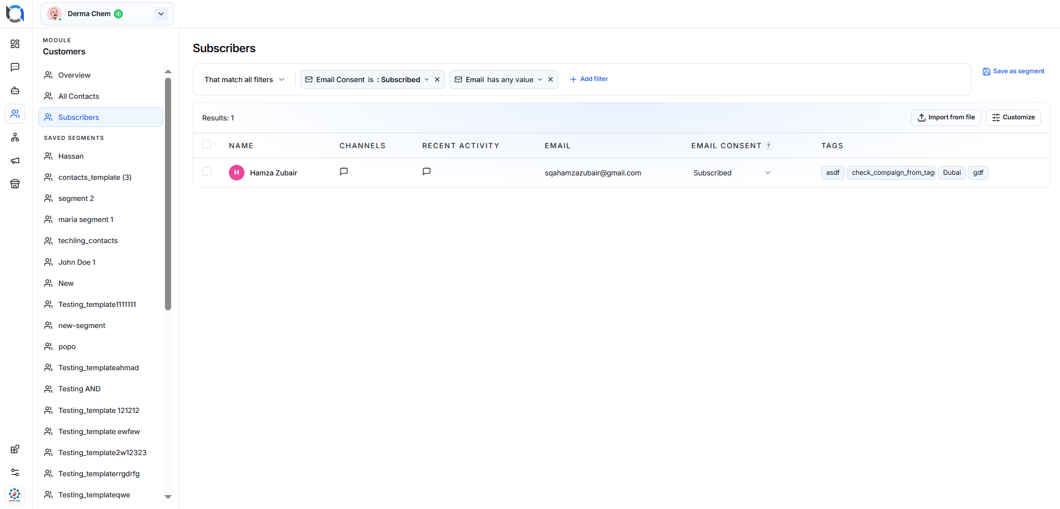Click Save as segment
1060x509 pixels.
coord(1013,71)
